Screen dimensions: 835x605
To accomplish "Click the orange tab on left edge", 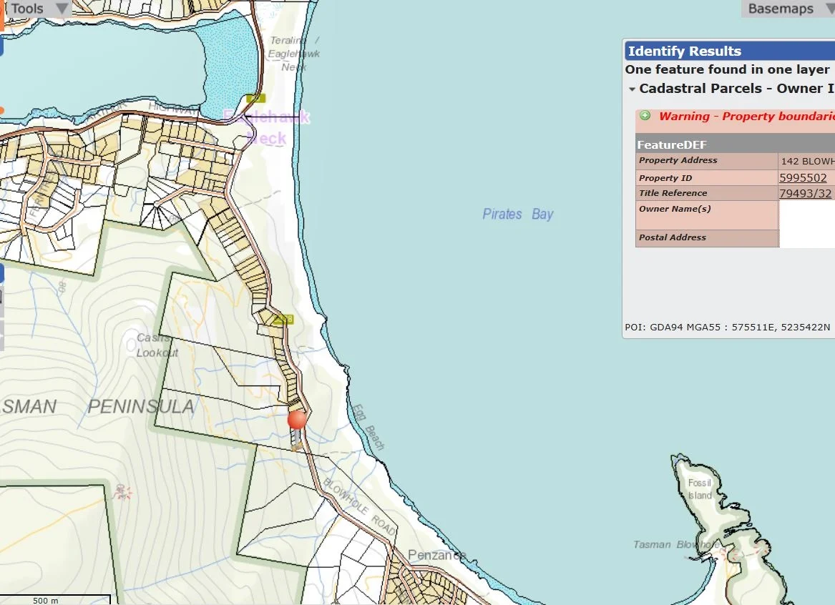I will (1, 16).
